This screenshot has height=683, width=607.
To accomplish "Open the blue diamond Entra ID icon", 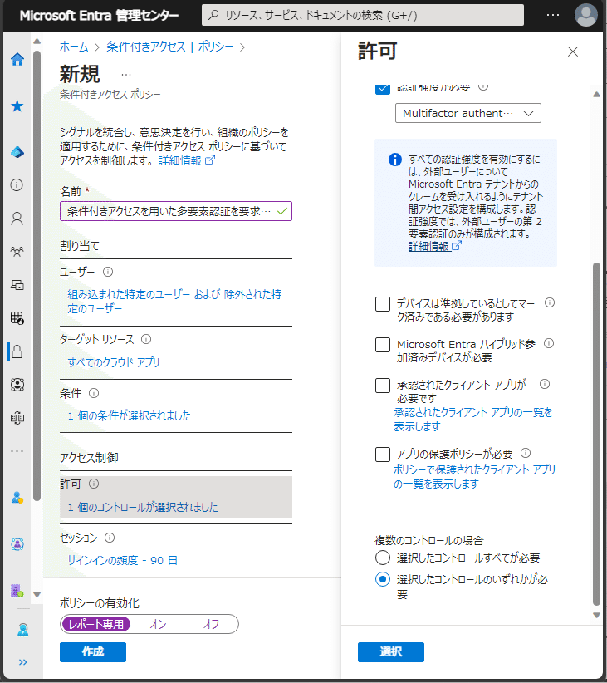I will [17, 152].
